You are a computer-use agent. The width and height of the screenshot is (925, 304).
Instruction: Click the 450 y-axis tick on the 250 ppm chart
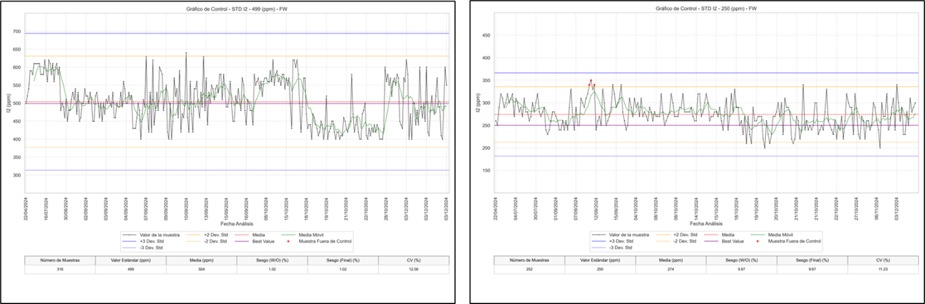486,35
